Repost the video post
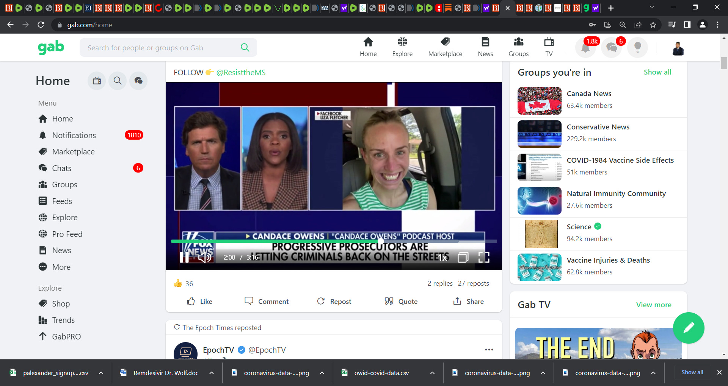The image size is (728, 386). 334,301
